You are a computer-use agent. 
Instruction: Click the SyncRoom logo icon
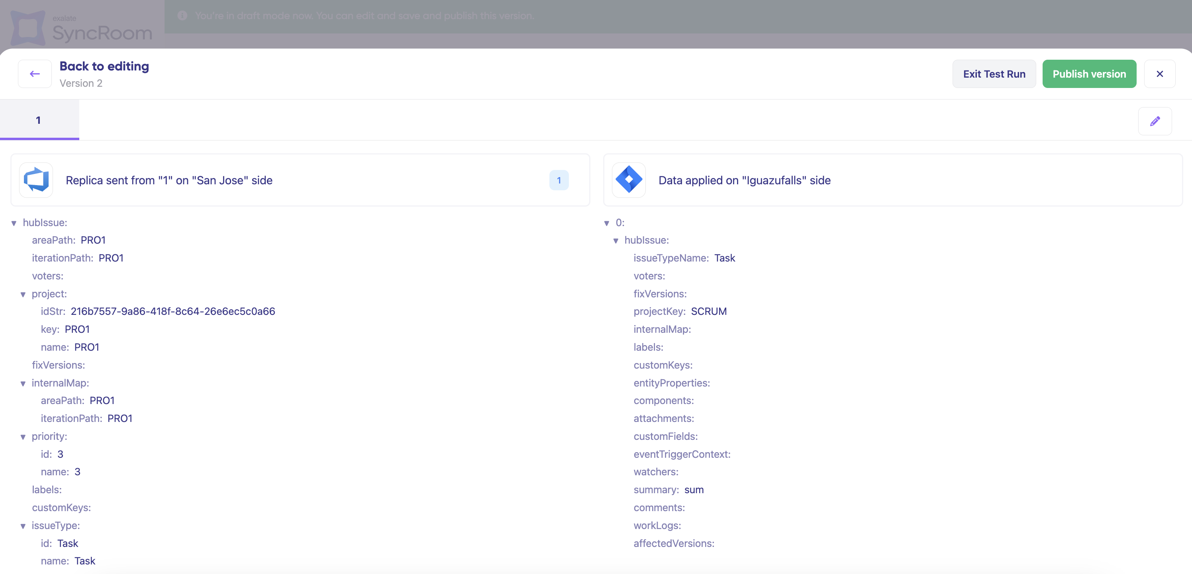[x=28, y=28]
